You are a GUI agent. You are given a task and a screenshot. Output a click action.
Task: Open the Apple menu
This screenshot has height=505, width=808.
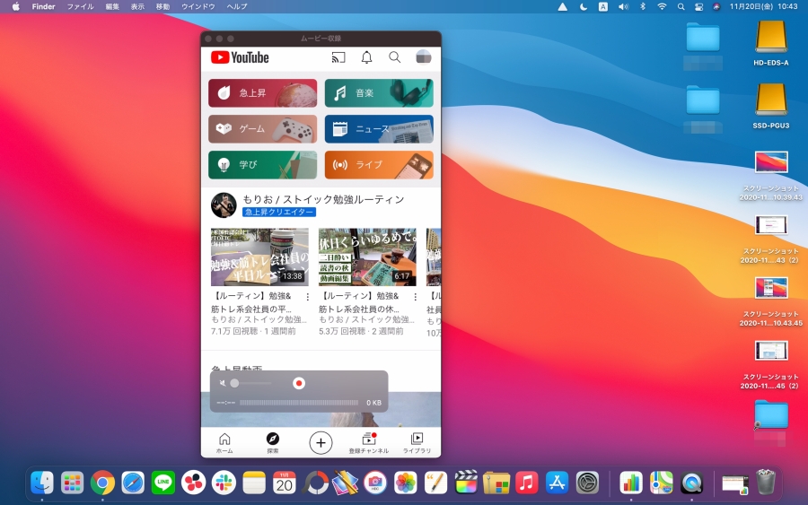click(x=16, y=6)
